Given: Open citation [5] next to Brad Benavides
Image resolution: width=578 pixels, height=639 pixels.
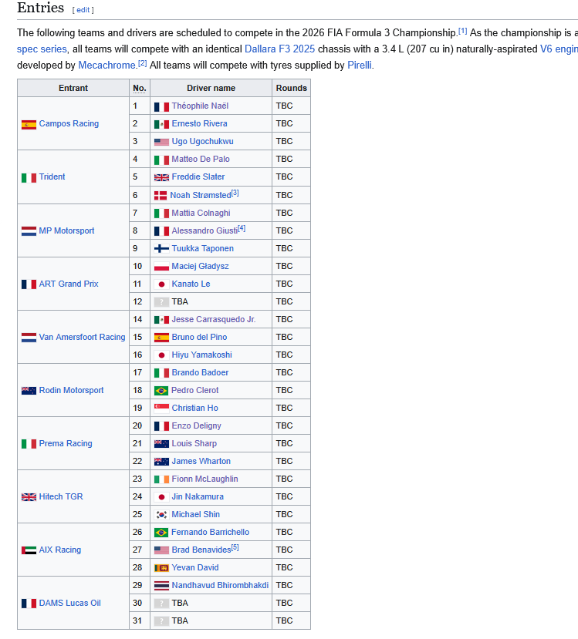Looking at the screenshot, I should pyautogui.click(x=235, y=548).
